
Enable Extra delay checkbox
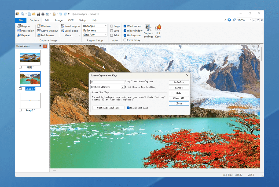125,40
